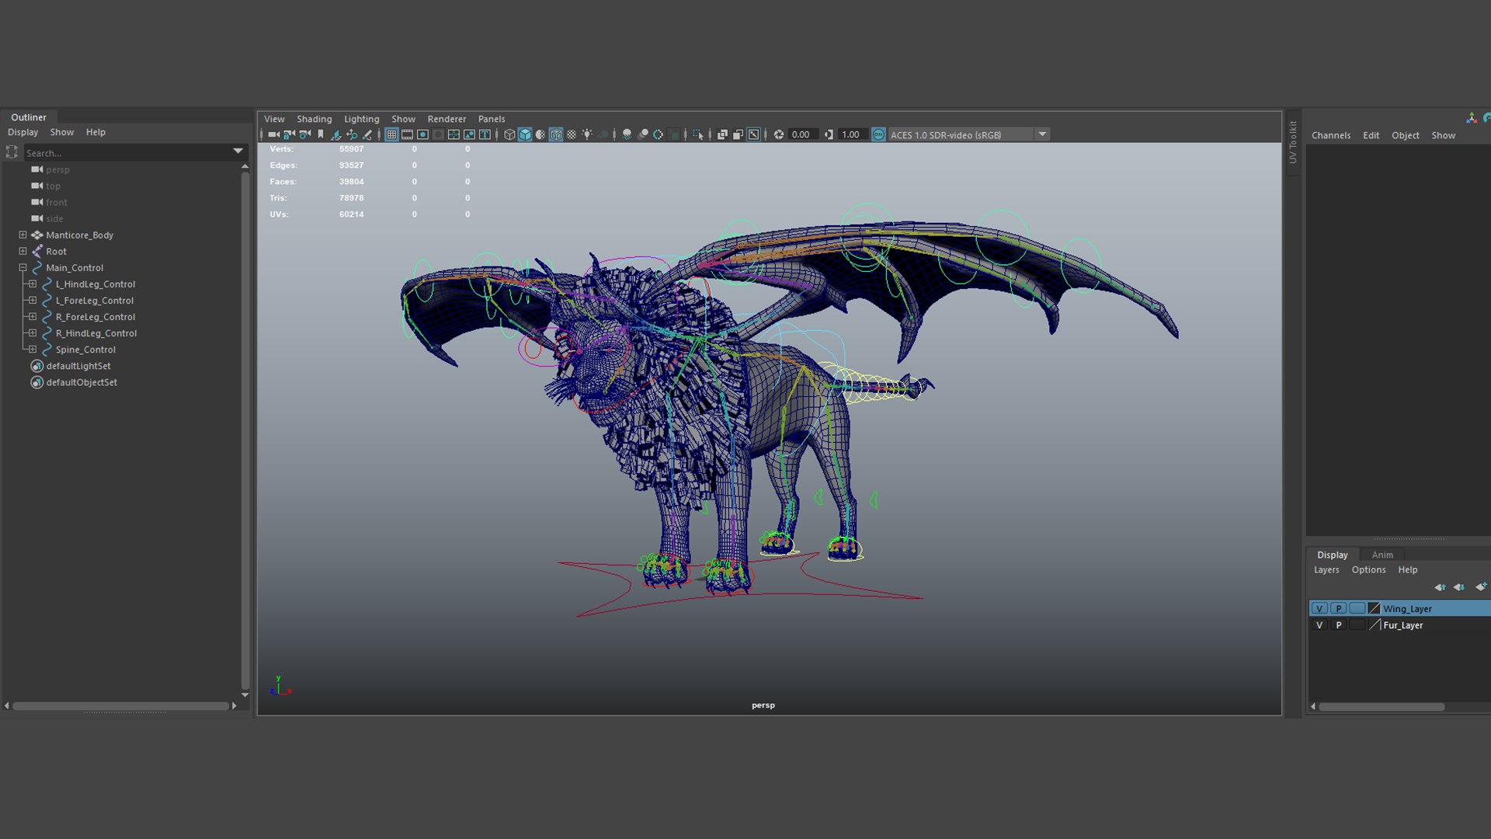The width and height of the screenshot is (1491, 839).
Task: Expand the Root joint node
Action: point(23,251)
